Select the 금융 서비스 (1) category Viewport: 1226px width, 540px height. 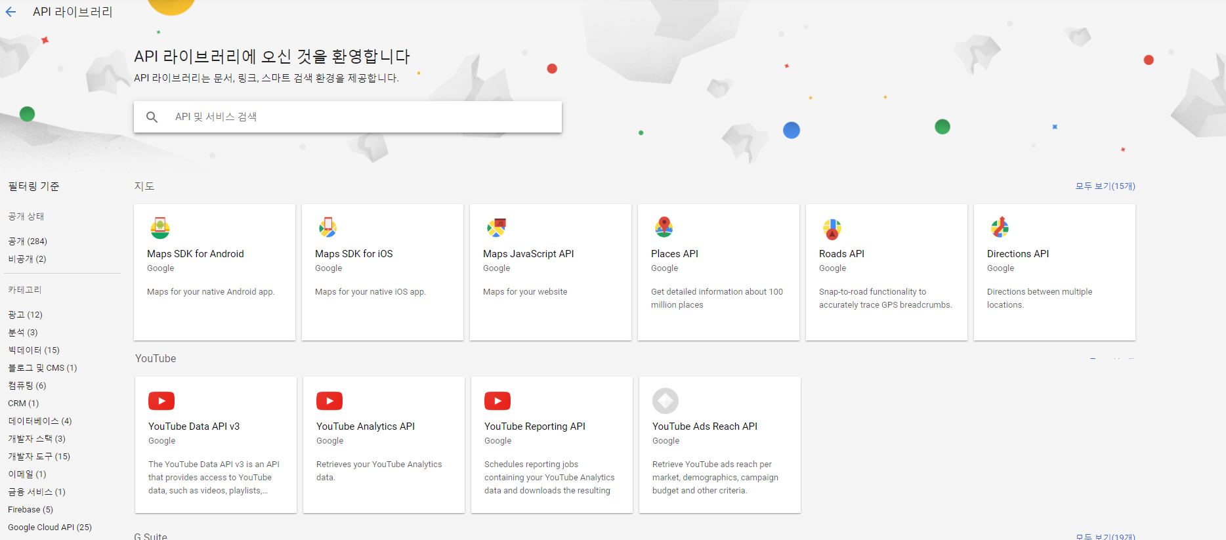(x=37, y=492)
